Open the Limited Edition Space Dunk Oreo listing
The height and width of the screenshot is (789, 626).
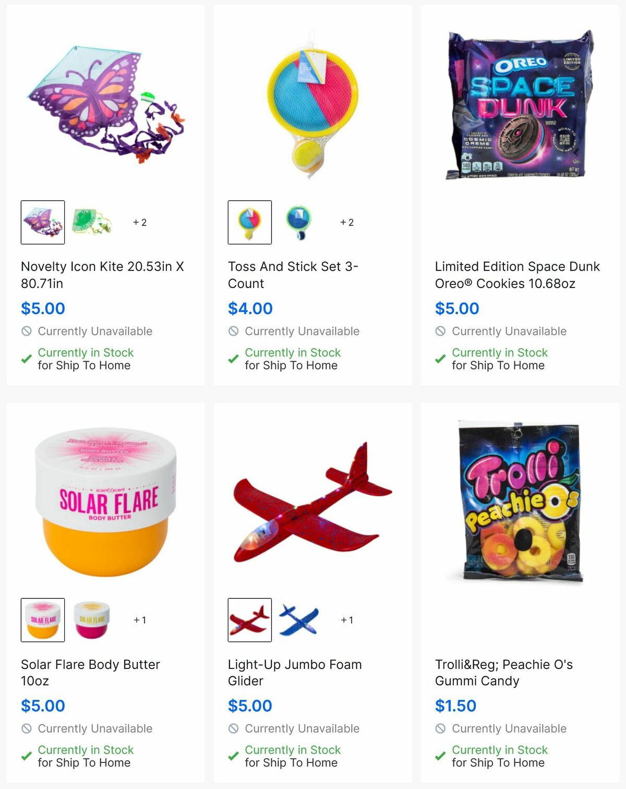coord(517,275)
